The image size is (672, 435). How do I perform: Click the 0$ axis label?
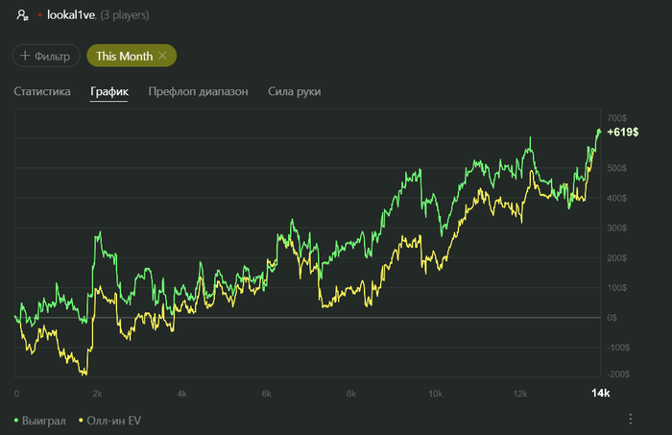coord(612,318)
